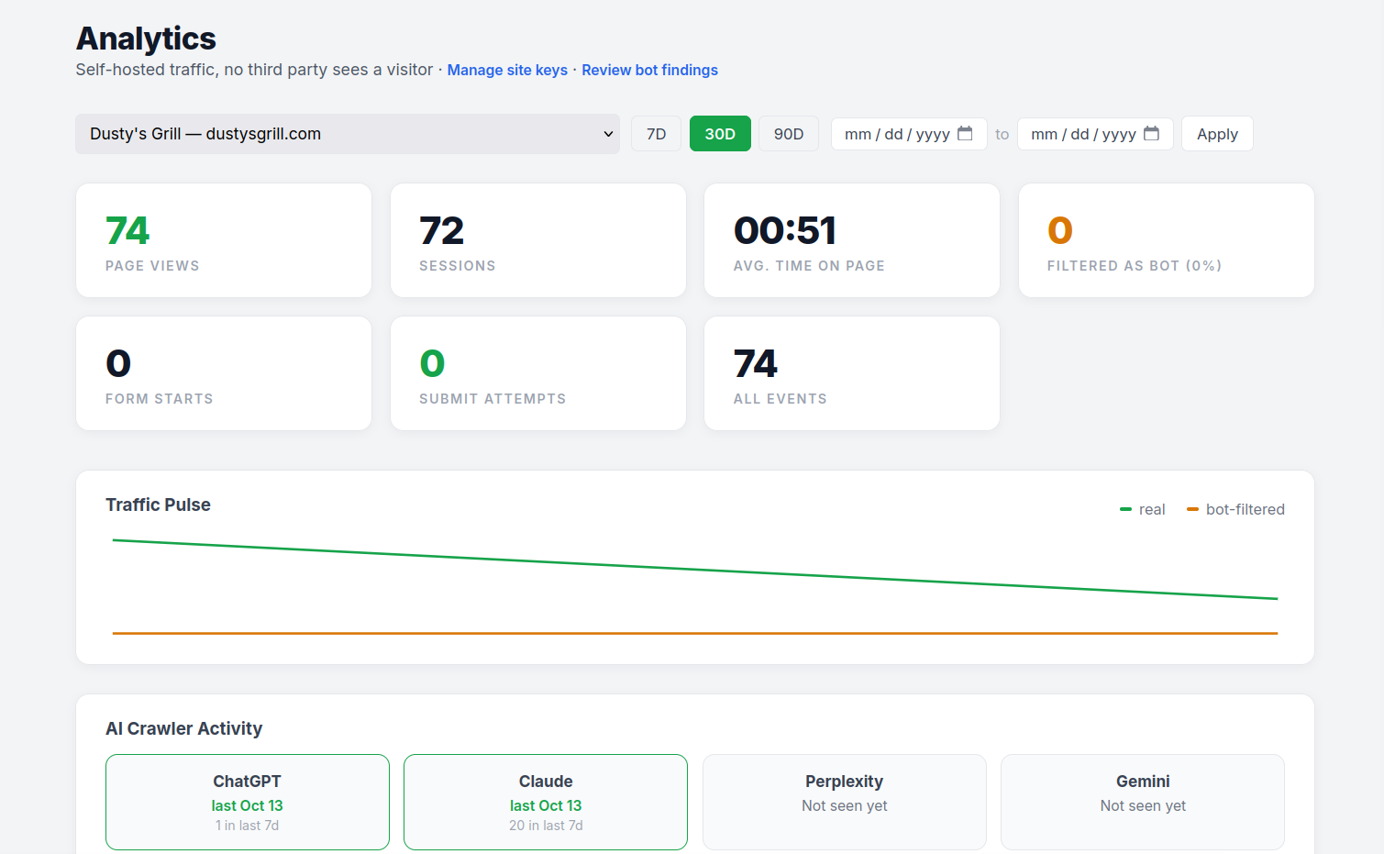The image size is (1384, 854).
Task: Click the 'to' label between dates
Action: tap(1002, 134)
